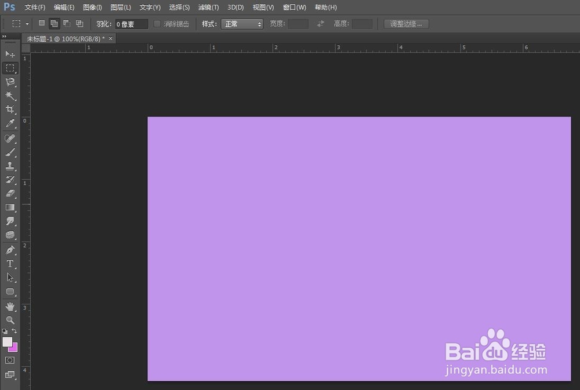Open the 文件(F) menu
Screen dimensions: 580x390
click(35, 8)
